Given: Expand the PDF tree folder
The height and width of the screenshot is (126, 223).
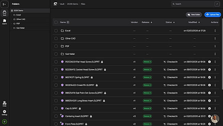Looking at the screenshot, I should tap(12, 24).
